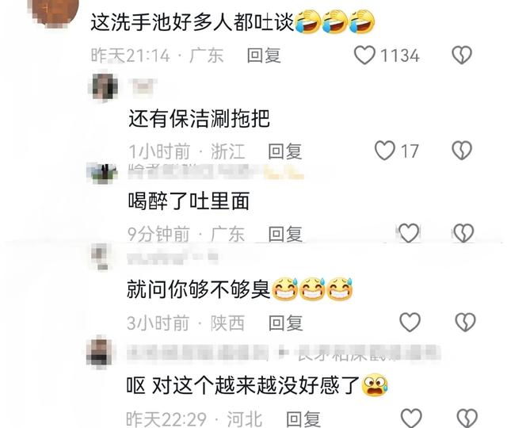Dislike the 就问你够不够臭 comment
This screenshot has height=428, width=507.
[x=465, y=322]
